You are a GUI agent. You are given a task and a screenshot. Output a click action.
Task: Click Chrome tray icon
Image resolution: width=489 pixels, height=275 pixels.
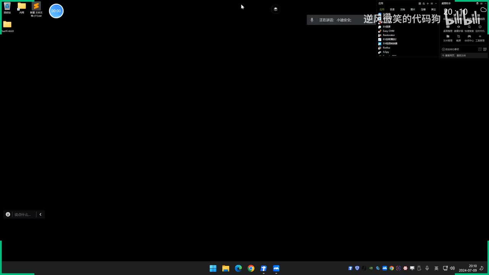coord(392,268)
